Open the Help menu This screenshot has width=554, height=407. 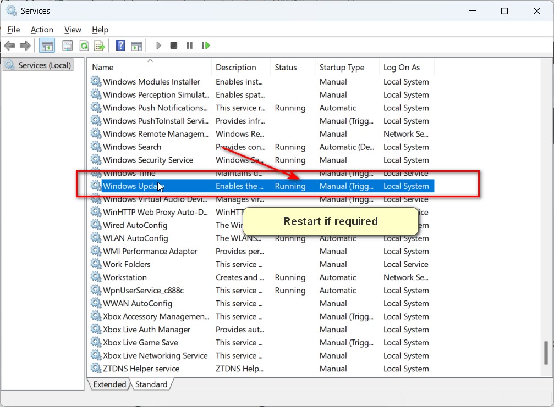point(100,30)
